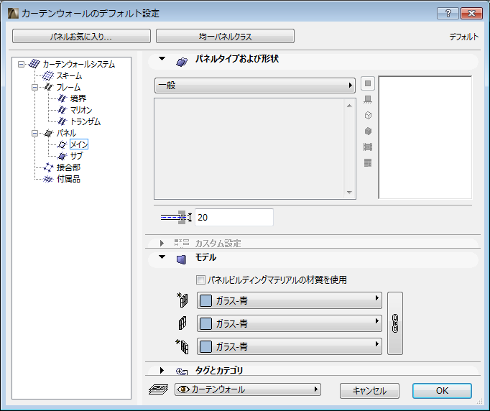Click the パネル tree icon

click(x=48, y=133)
